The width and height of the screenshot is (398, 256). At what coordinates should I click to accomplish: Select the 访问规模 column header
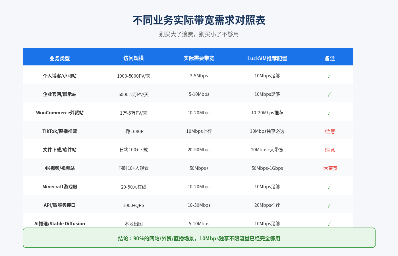[x=134, y=58]
